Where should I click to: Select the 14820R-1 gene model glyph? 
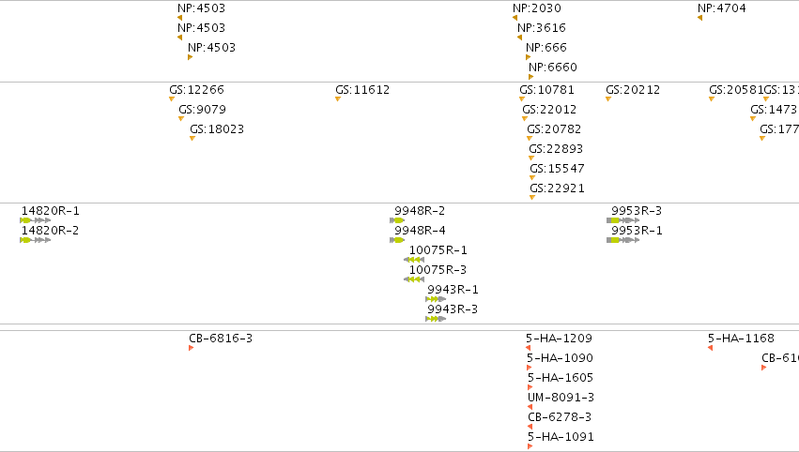point(35,220)
